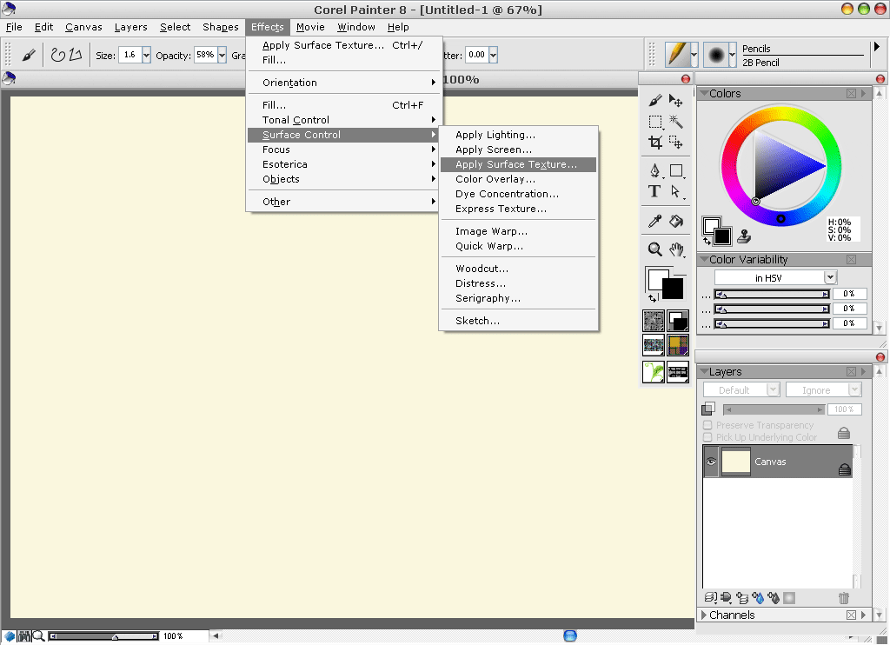890x645 pixels.
Task: Activate the Magnifier tool
Action: tap(655, 249)
